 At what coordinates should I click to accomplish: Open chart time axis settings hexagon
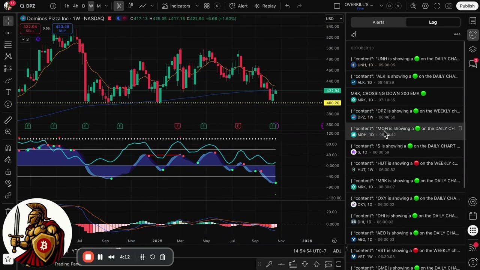334,241
